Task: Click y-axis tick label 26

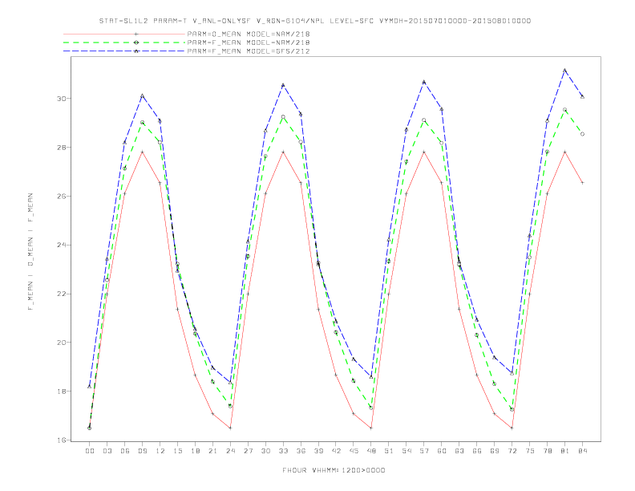Action: [x=60, y=196]
